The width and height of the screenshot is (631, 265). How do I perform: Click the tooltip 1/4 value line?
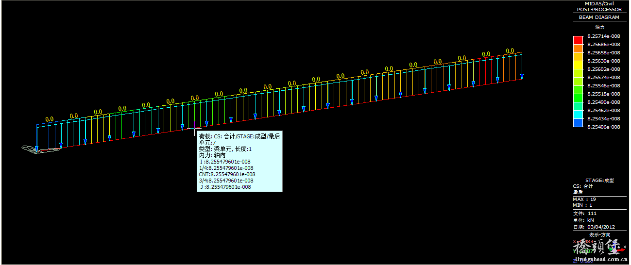pos(226,168)
